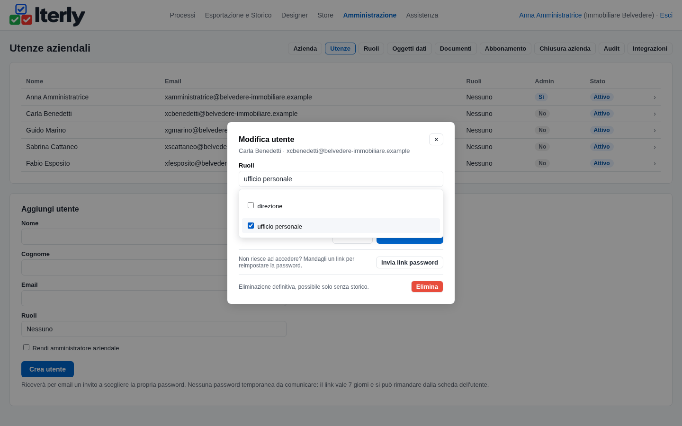The image size is (682, 426).
Task: Open Sabrina Cattaneo row chevron
Action: pos(655,147)
